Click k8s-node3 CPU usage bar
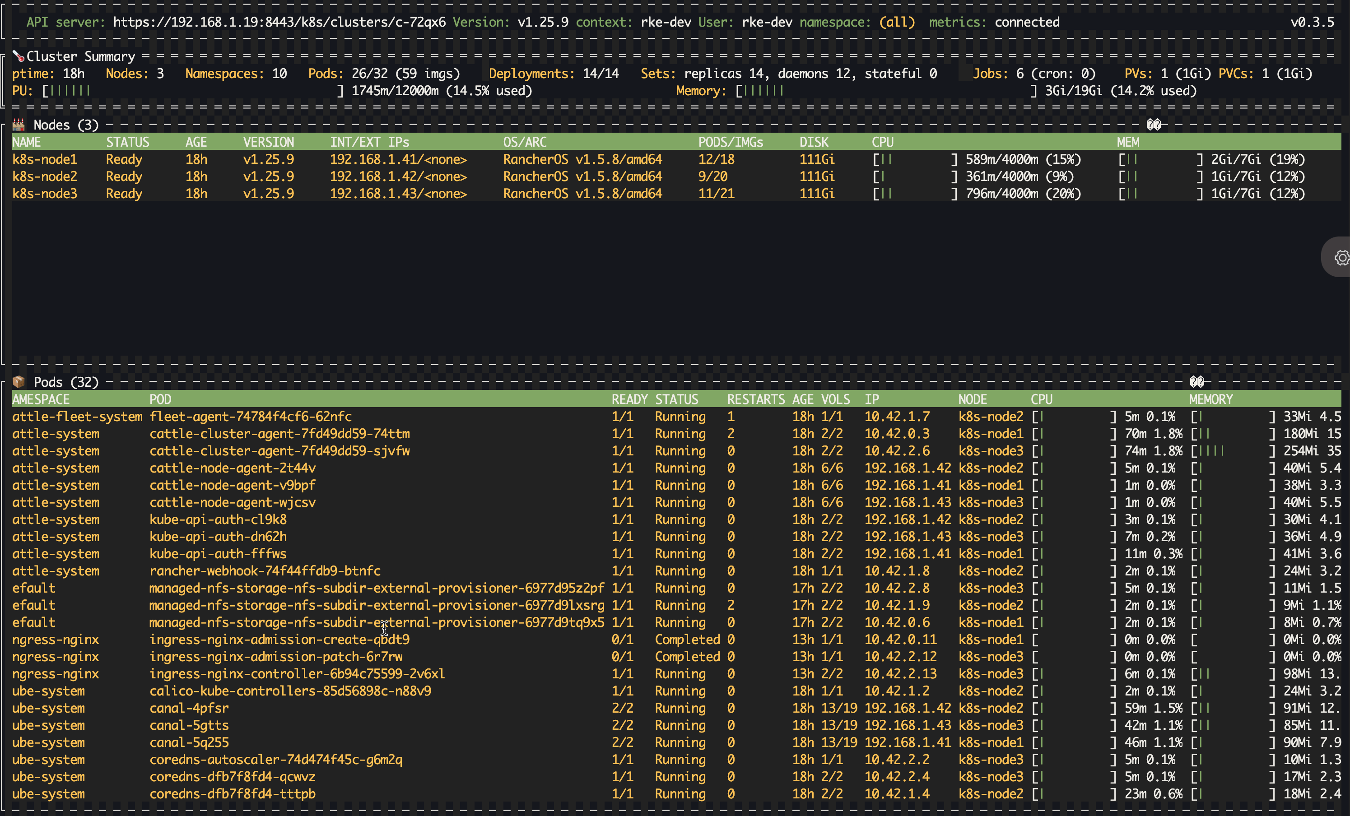Viewport: 1350px width, 816px height. pos(915,194)
